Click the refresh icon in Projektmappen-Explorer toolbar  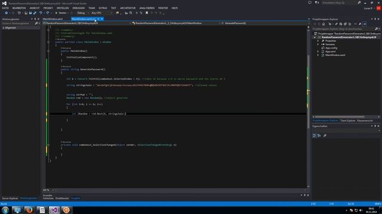tap(341, 24)
